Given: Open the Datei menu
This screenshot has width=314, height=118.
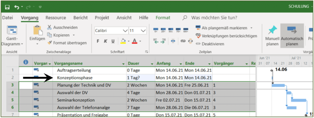Looking at the screenshot, I should pos(8,18).
